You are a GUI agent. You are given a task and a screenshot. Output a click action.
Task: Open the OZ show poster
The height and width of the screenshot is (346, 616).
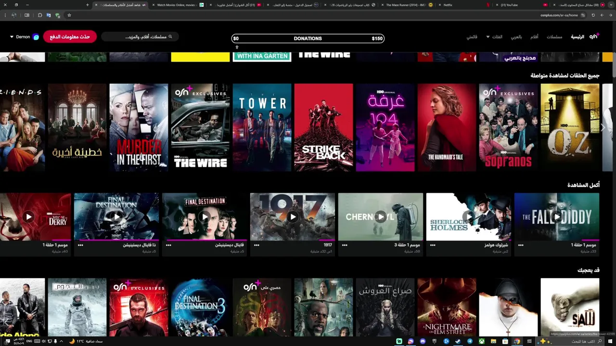pos(570,127)
